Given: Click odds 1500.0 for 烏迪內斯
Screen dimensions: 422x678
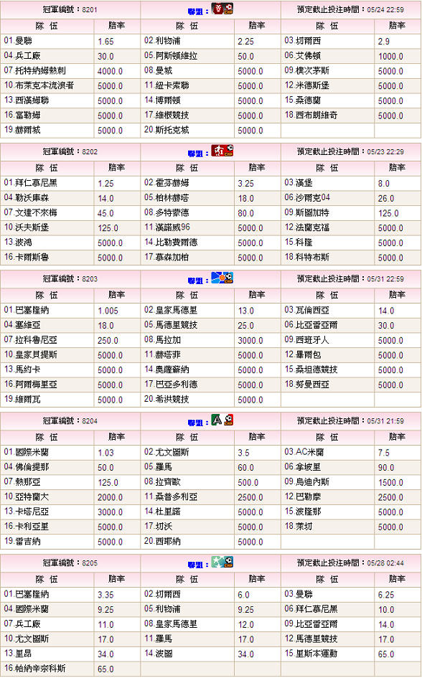Looking at the screenshot, I should click(390, 482).
